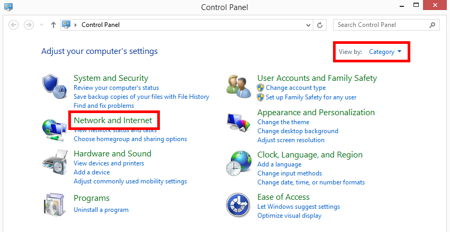Image resolution: width=450 pixels, height=232 pixels.
Task: Open Hardware and Sound category
Action: 112,153
